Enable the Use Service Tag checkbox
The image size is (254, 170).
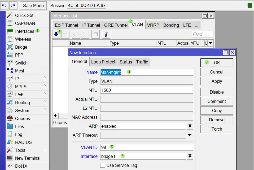tap(103, 165)
